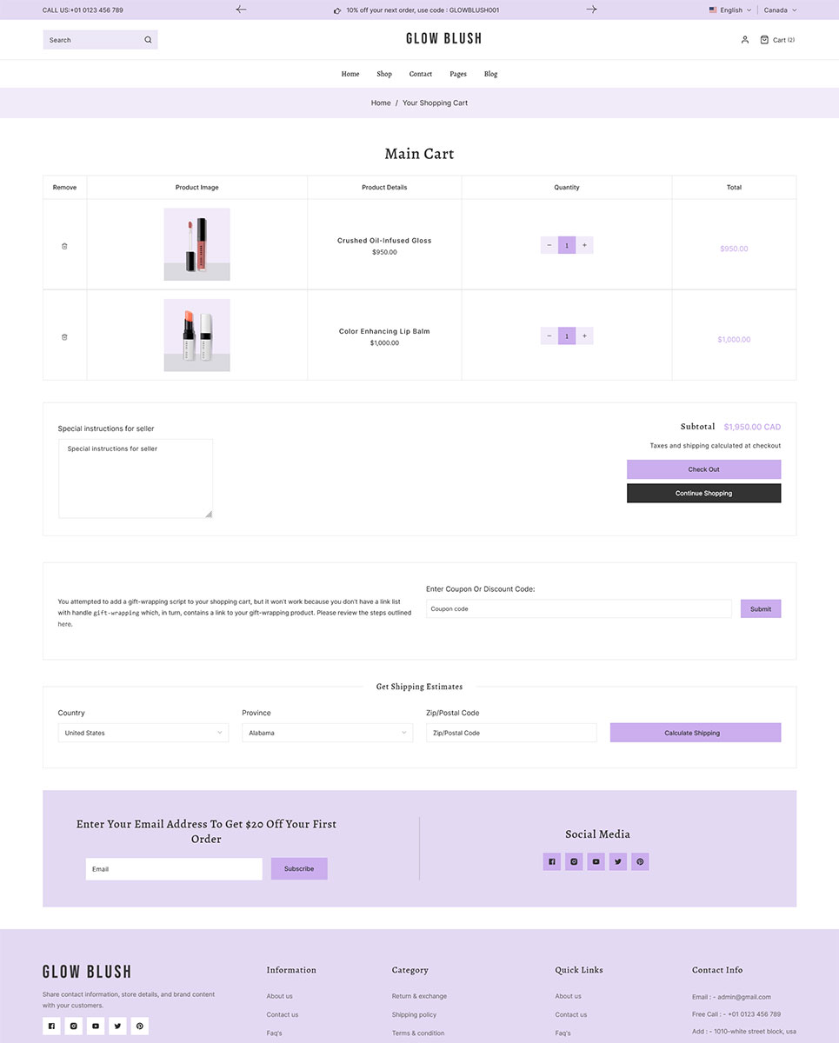Click the previous announcement arrow
The image size is (839, 1043).
(241, 10)
